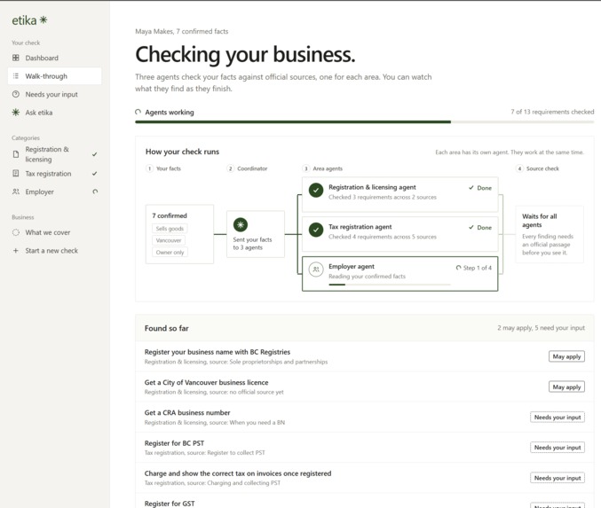Screen dimensions: 601x508
Task: Click the checkmark next to Tax registration category
Action: [x=95, y=174]
